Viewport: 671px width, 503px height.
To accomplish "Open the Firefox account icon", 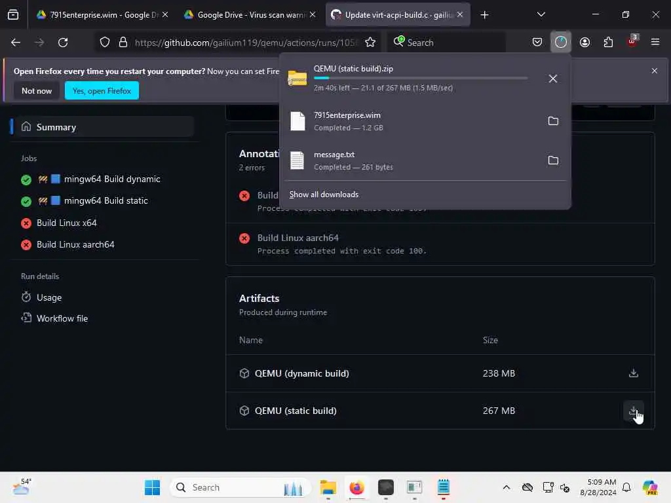I will pyautogui.click(x=585, y=43).
